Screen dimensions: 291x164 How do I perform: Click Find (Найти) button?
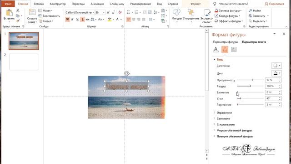click(255, 10)
